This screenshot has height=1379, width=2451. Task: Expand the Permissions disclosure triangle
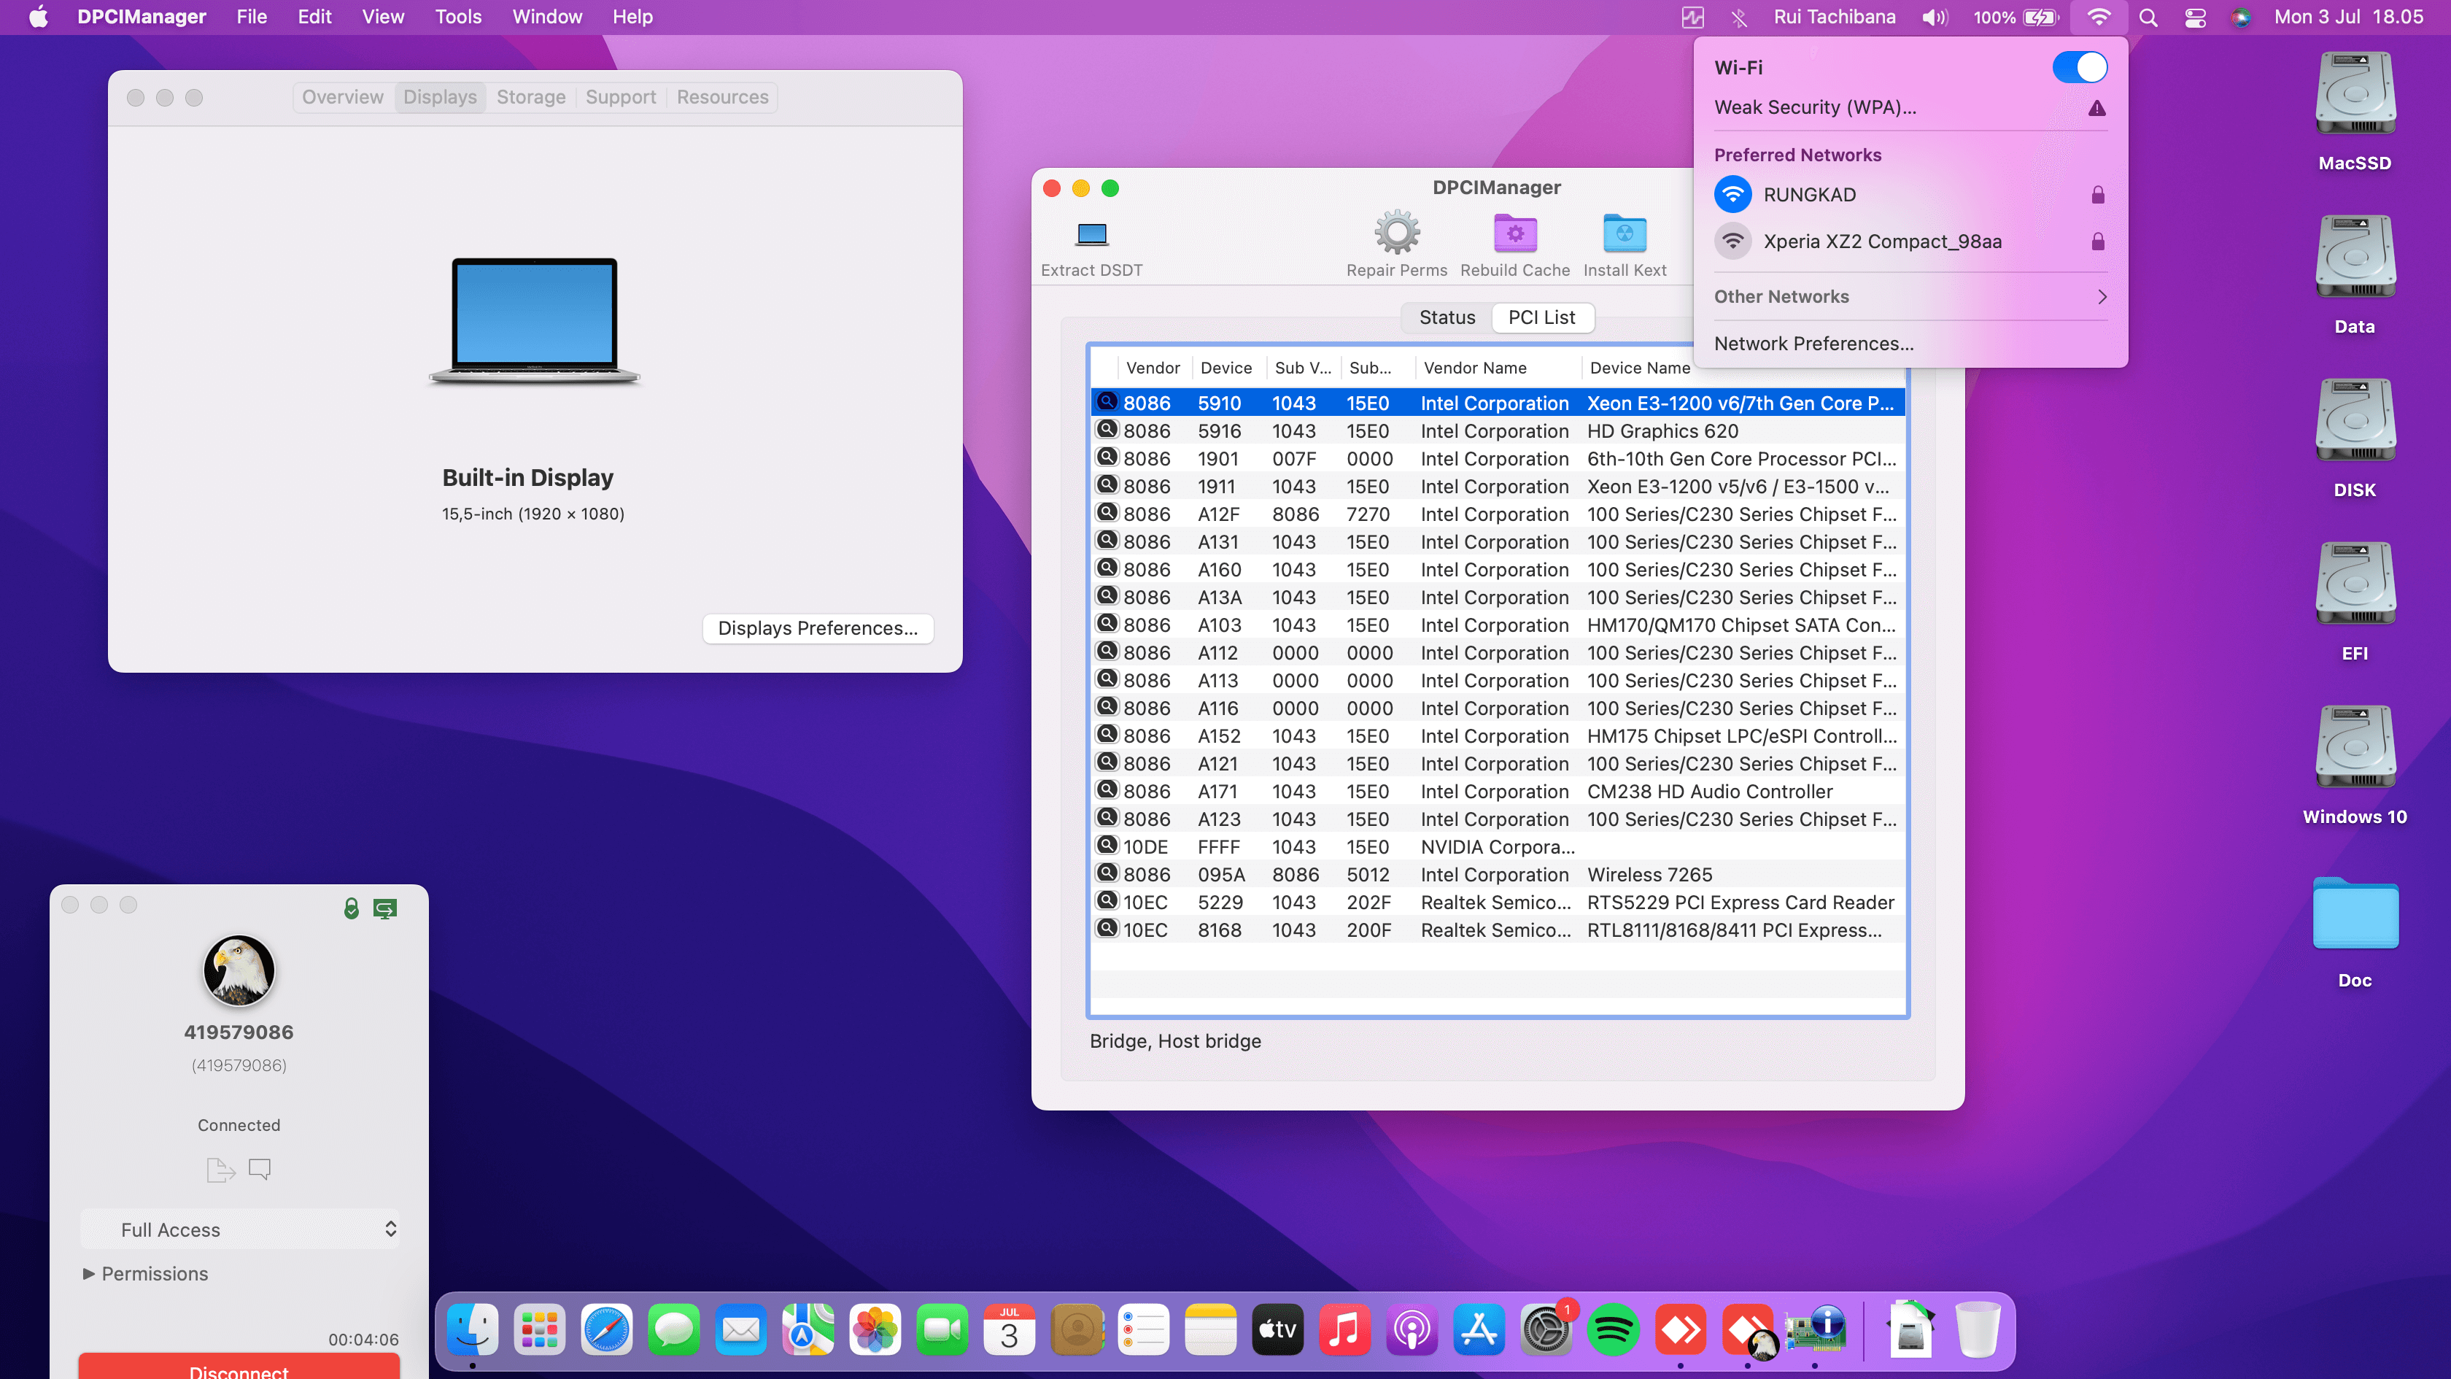point(88,1273)
